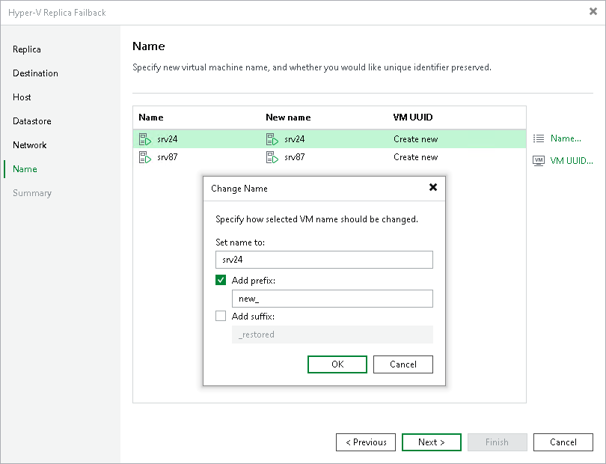
Task: Click the srv24 new name cell
Action: pyautogui.click(x=295, y=139)
